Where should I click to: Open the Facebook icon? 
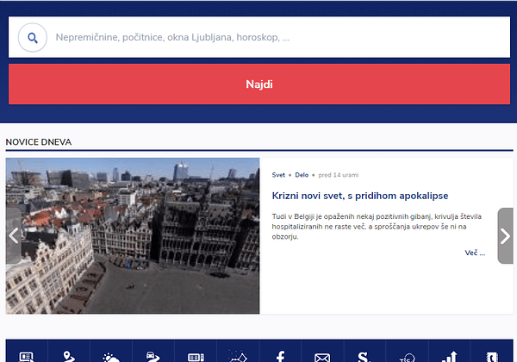point(280,355)
